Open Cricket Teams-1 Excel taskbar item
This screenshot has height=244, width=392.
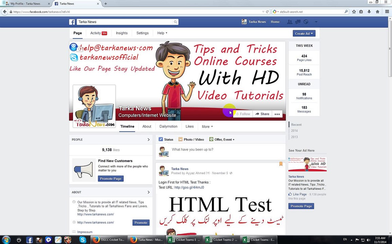[x=184, y=240]
